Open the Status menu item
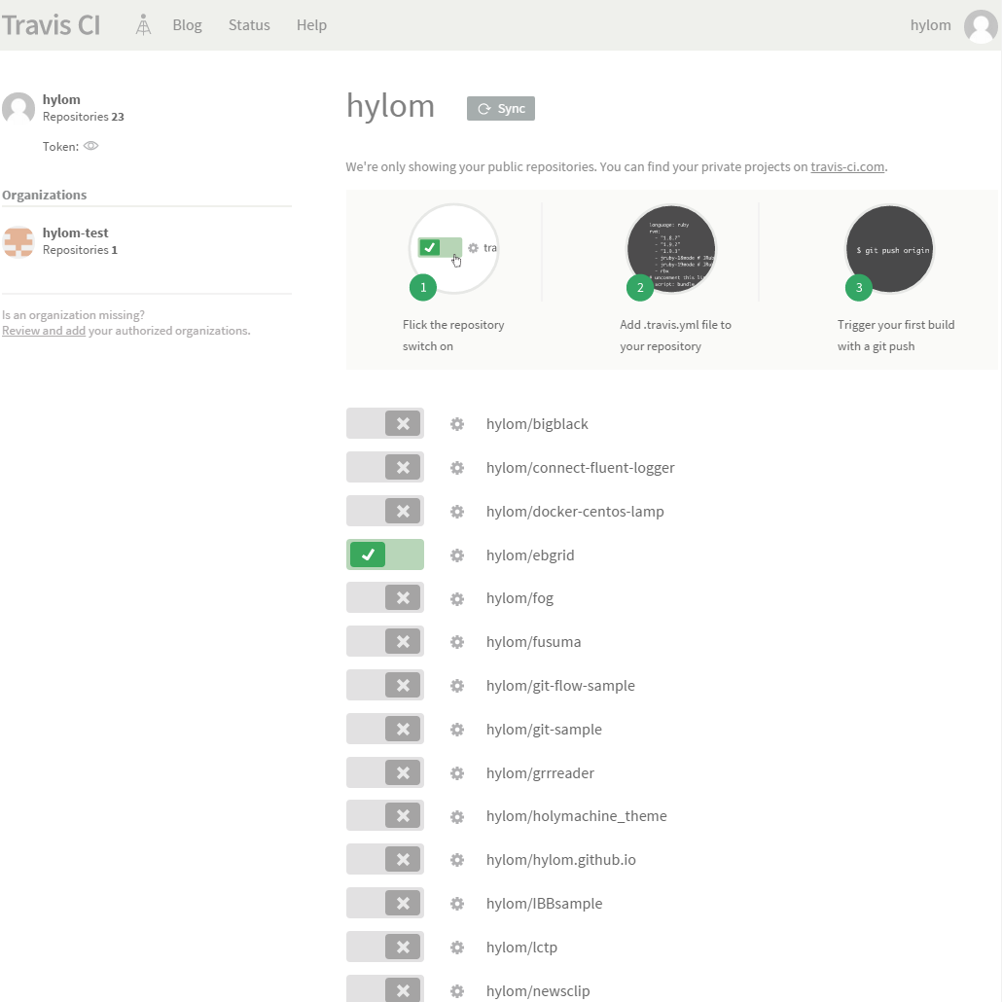The height and width of the screenshot is (1002, 1002). click(249, 25)
